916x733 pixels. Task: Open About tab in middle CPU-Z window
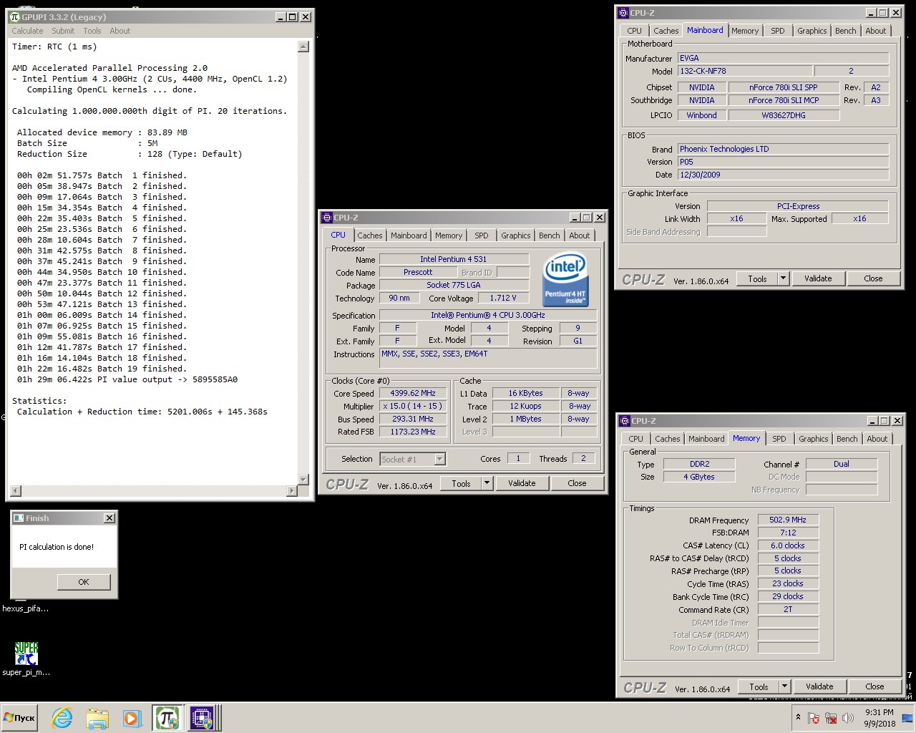580,236
